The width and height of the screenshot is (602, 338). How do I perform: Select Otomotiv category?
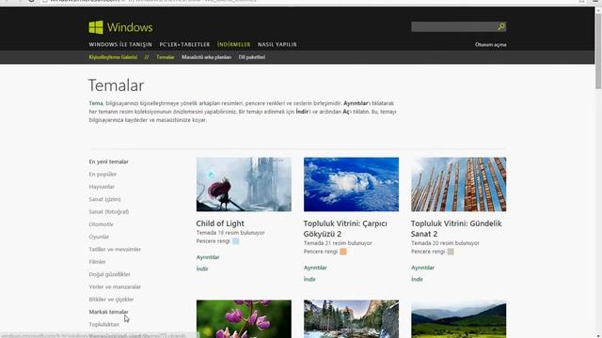(101, 224)
